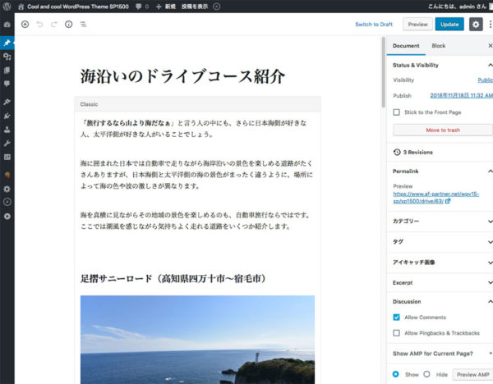Toggle the settings gear sidebar button
Image resolution: width=493 pixels, height=384 pixels.
[x=476, y=24]
